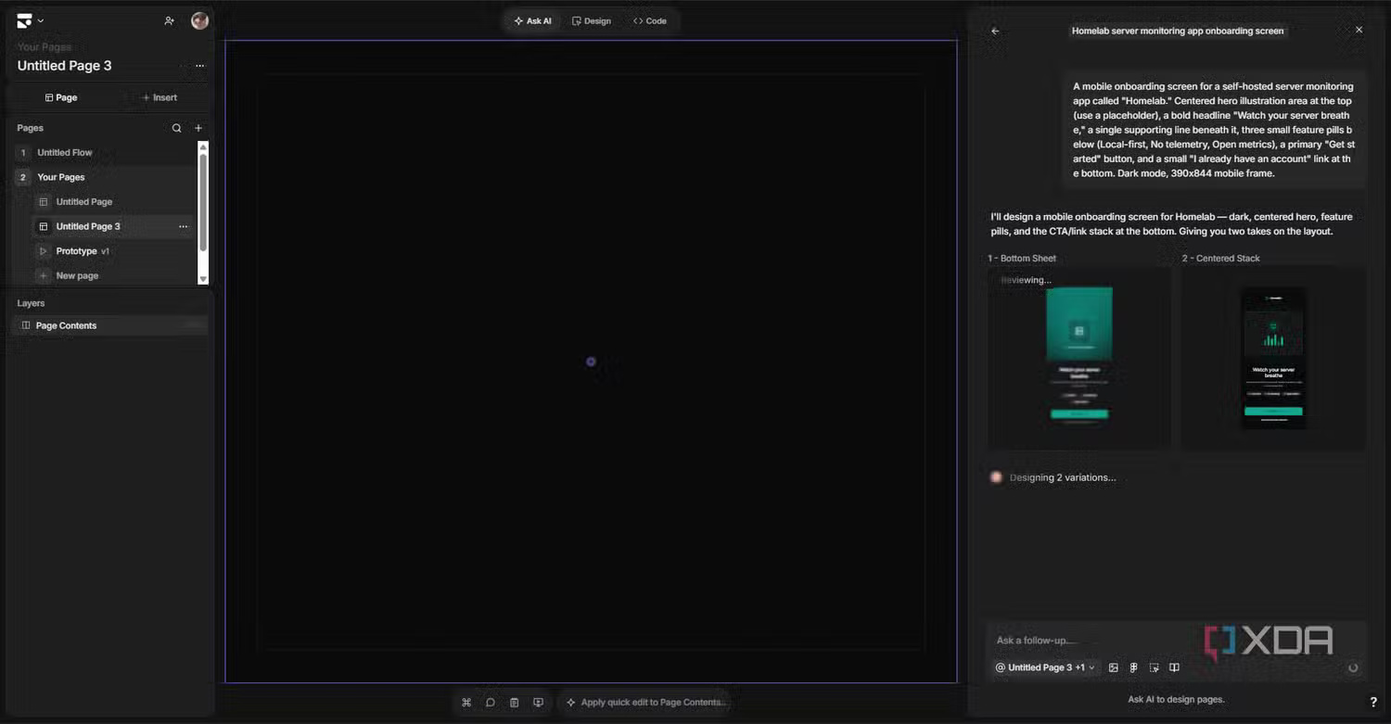Attach an image using the image icon
The height and width of the screenshot is (724, 1391).
point(1114,667)
